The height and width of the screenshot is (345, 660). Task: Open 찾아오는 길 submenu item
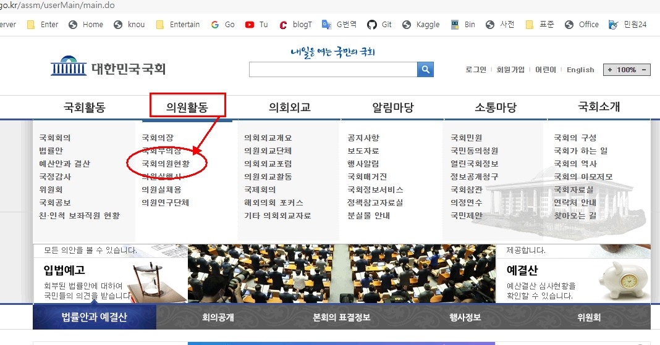pos(575,215)
